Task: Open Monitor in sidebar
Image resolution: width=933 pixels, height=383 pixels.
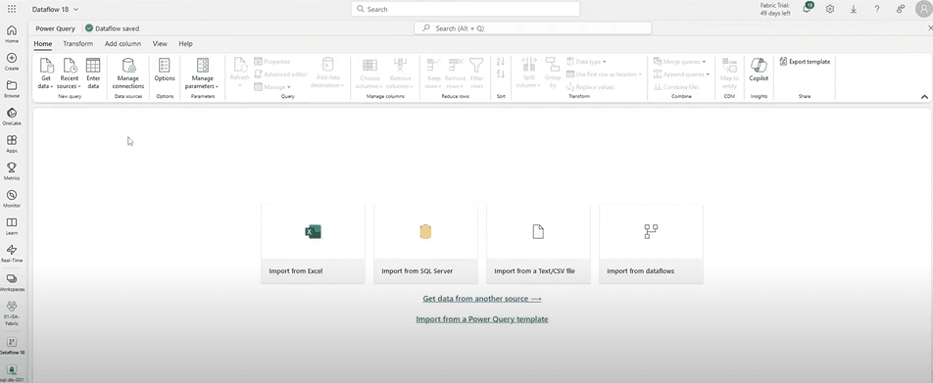Action: point(12,199)
